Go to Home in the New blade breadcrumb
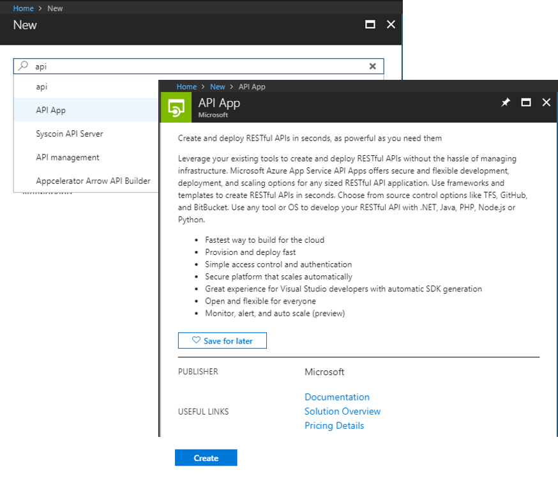Image resolution: width=558 pixels, height=488 pixels. [23, 8]
